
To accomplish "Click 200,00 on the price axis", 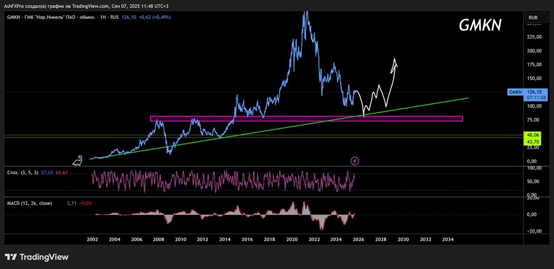I will point(533,51).
